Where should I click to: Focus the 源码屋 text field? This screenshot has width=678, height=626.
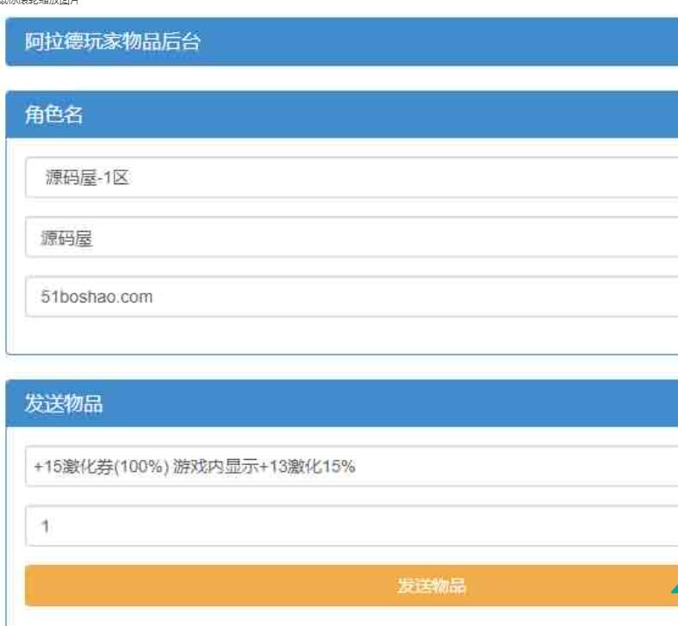coord(345,238)
